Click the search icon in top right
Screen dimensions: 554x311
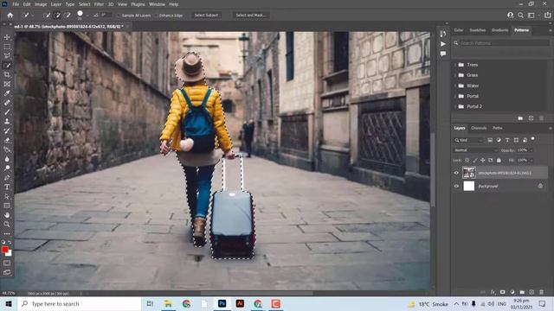pos(520,16)
